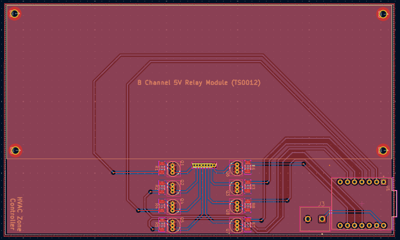Select transistor Q6 footprint
This screenshot has width=400, height=240.
236,168
